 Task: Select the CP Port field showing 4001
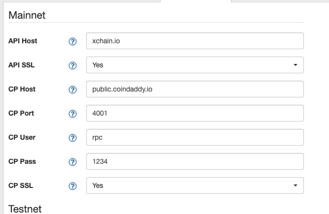point(195,113)
